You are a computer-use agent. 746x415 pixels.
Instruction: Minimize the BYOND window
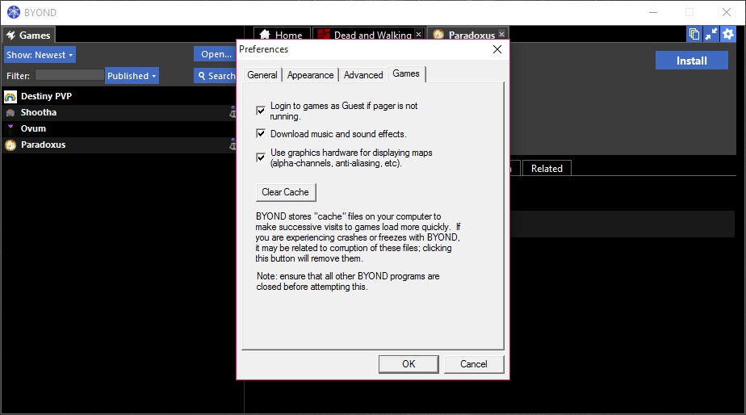coord(653,12)
